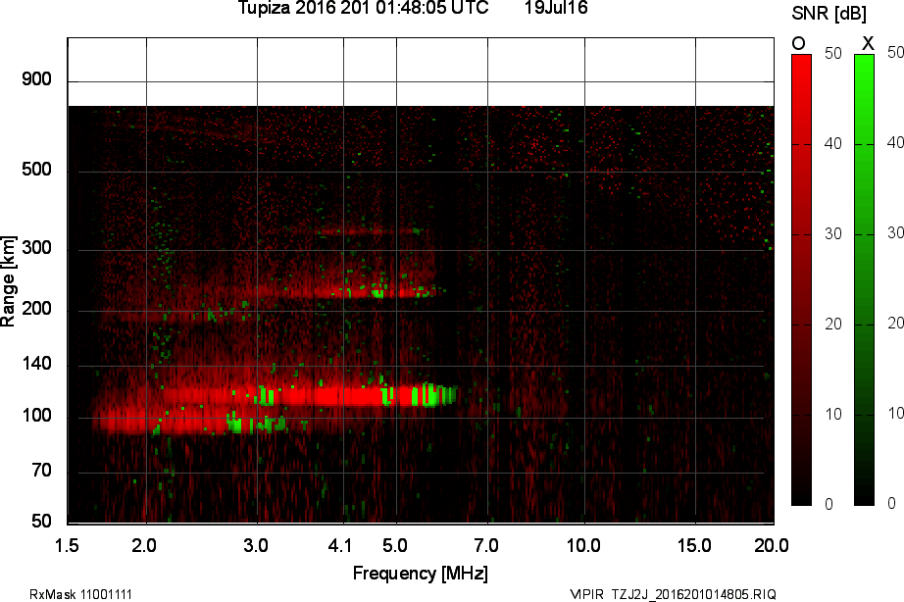Click the VIPIR .RIQ filename label
The width and height of the screenshot is (904, 602).
tap(673, 594)
